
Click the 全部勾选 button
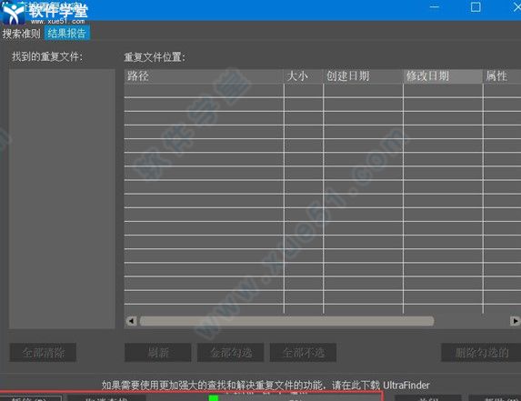point(231,353)
